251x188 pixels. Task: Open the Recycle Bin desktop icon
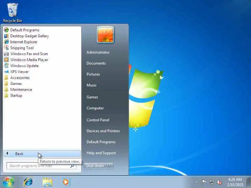(12, 13)
